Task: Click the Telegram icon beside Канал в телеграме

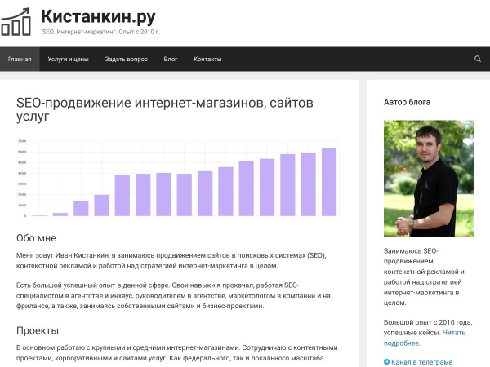Action: (x=386, y=362)
